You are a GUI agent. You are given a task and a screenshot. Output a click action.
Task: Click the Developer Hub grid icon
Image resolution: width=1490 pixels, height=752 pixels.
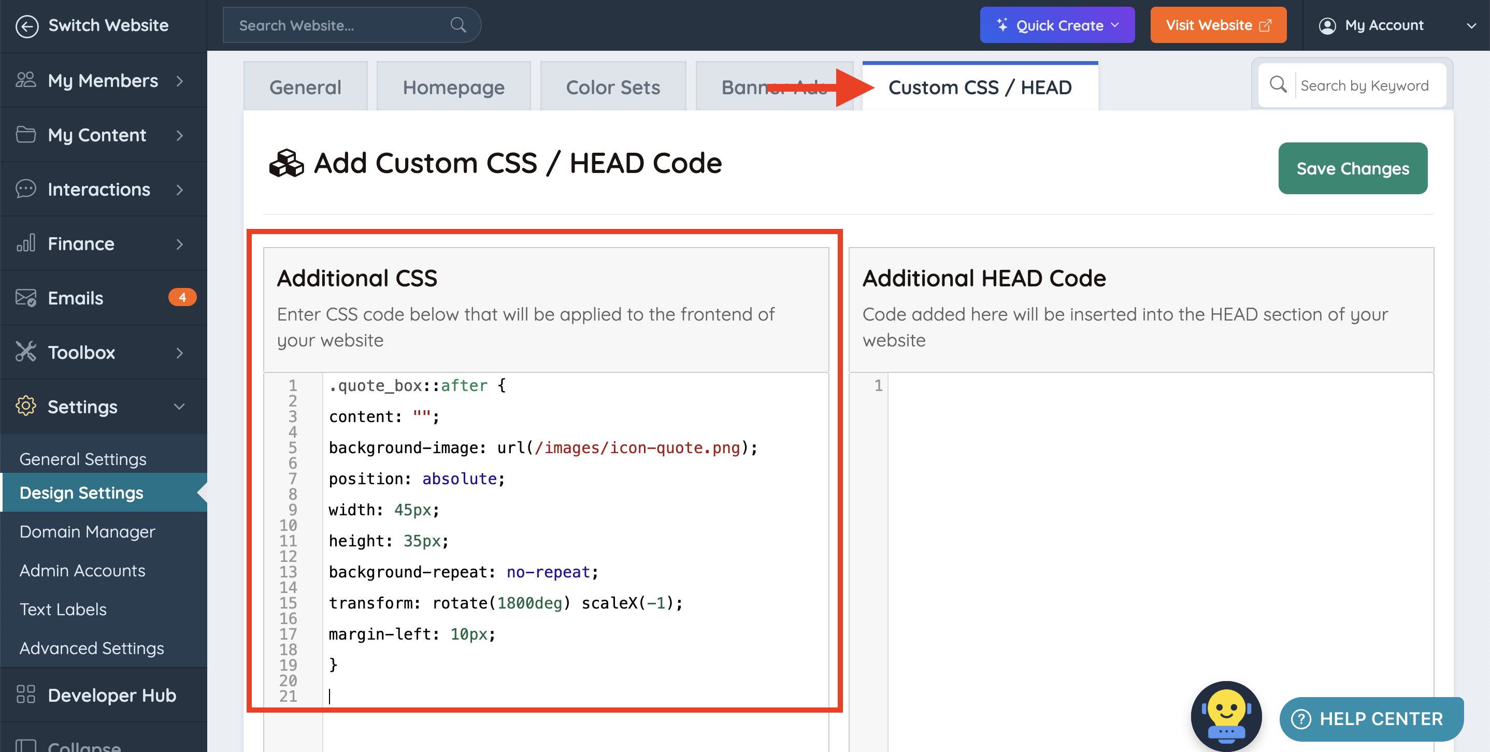click(x=25, y=694)
